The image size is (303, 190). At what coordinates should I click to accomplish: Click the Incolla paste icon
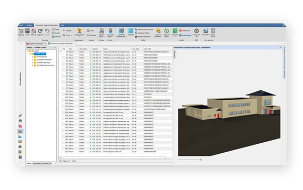56,33
